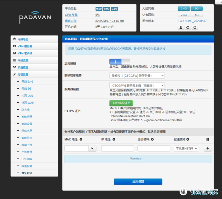Toggle wireless 5G network button
This screenshot has width=222, height=199.
tap(197, 8)
